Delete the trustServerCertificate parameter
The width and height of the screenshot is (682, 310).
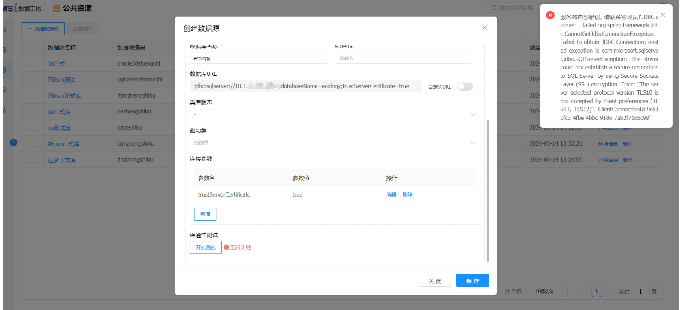pos(407,194)
